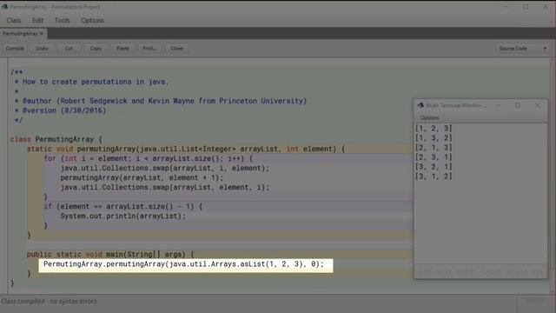This screenshot has width=556, height=313.
Task: Close the PermutingArray tab
Action: [x=42, y=34]
